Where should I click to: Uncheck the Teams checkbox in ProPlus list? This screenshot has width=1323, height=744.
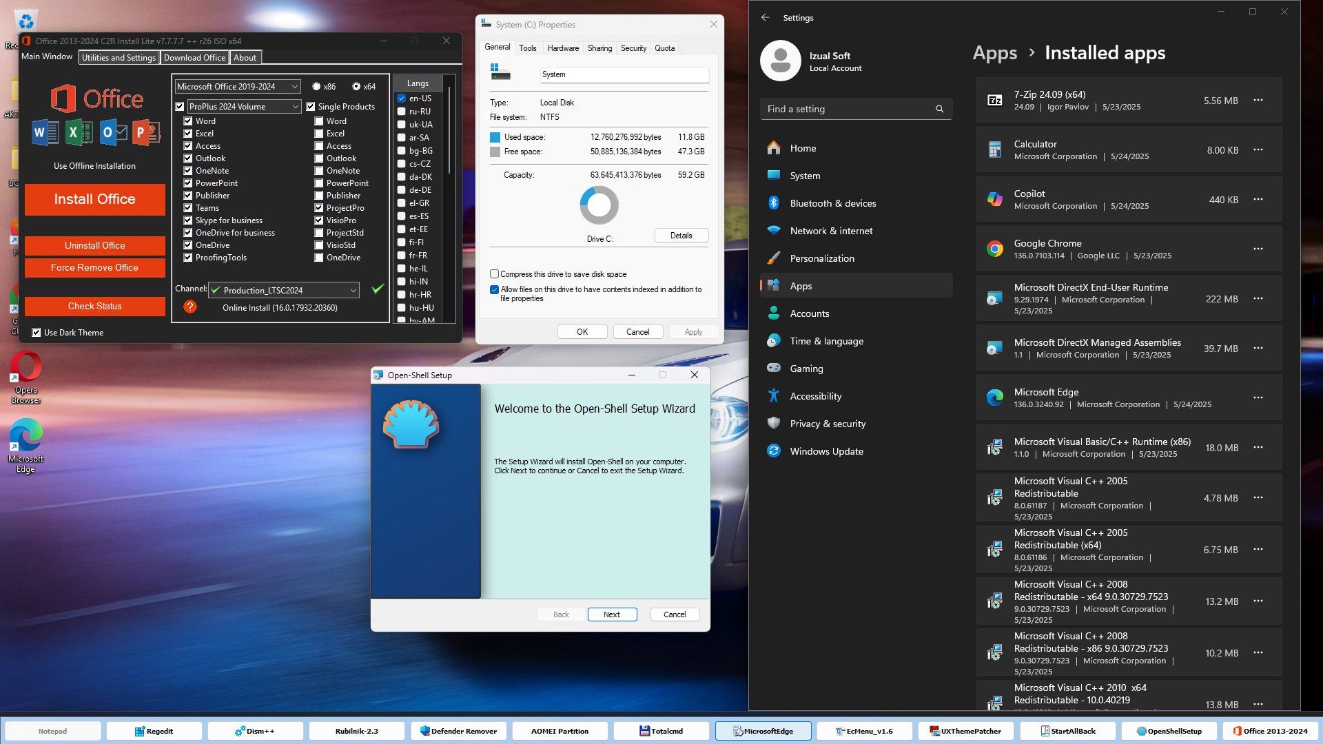coord(188,208)
